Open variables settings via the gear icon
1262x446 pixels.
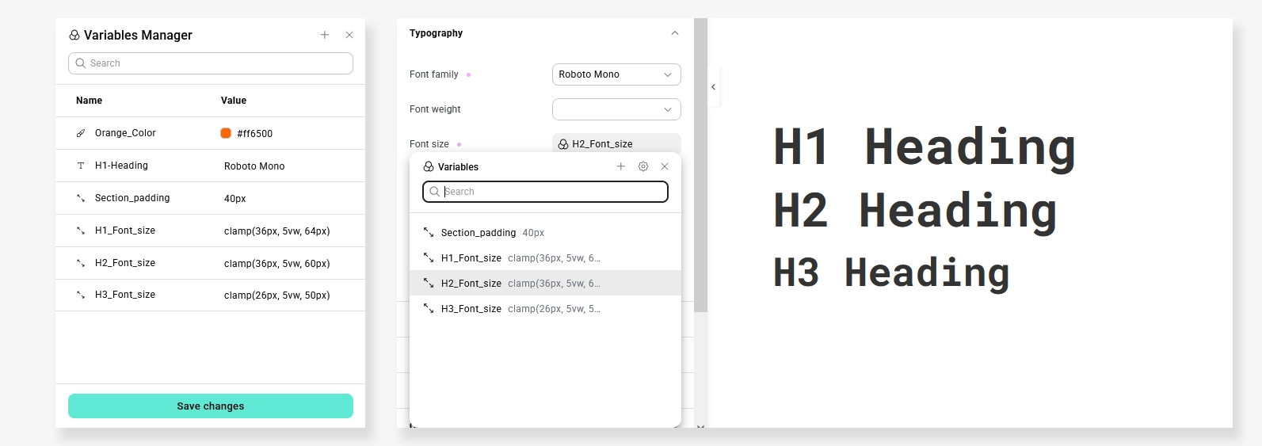click(x=643, y=166)
